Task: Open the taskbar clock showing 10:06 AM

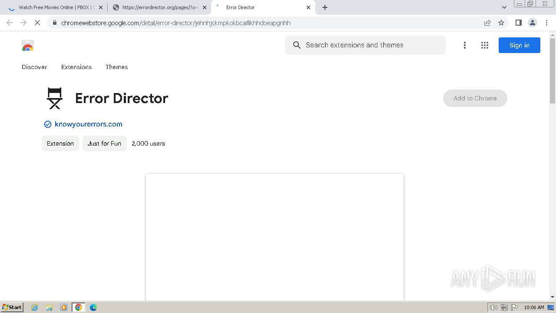Action: point(534,307)
